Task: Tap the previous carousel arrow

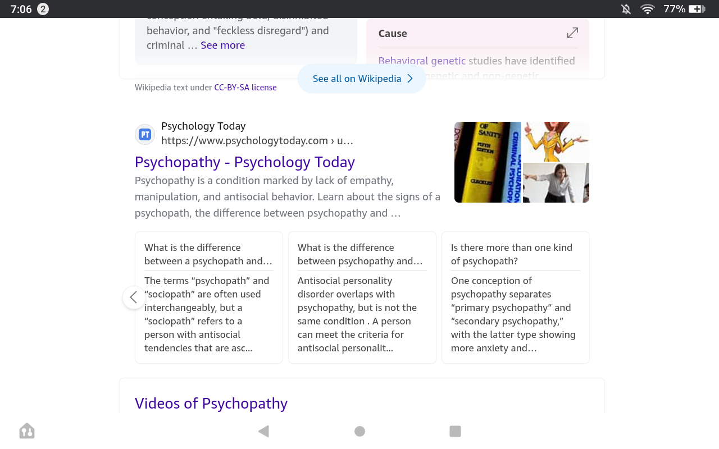Action: (x=134, y=297)
